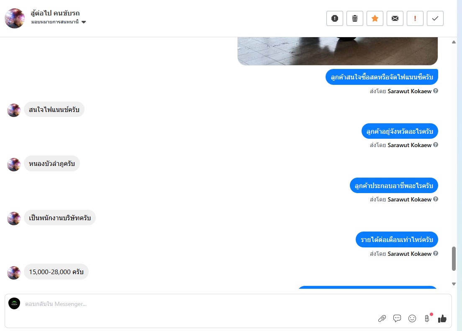The image size is (462, 331).
Task: Open the baht payment request icon
Action: point(427,318)
